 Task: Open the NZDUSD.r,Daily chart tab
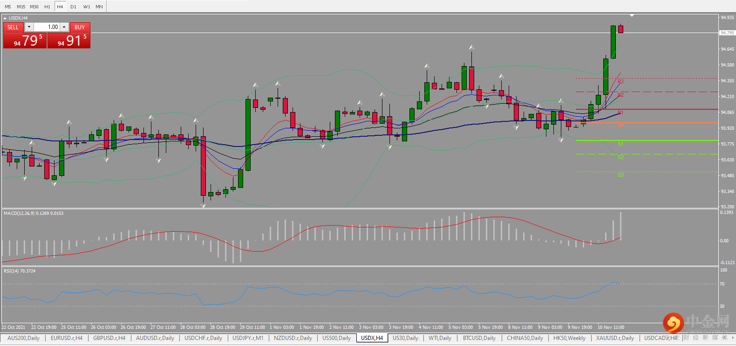pos(293,338)
